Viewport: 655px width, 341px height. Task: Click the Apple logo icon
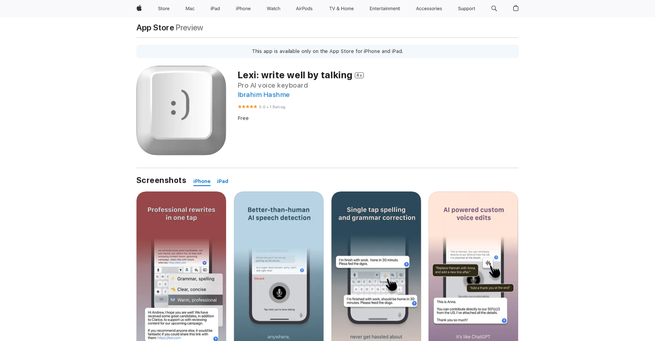[139, 8]
